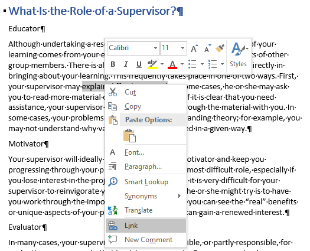Screen dimensions: 310x251
Task: Click the Shrink Font icon
Action: tap(207, 48)
